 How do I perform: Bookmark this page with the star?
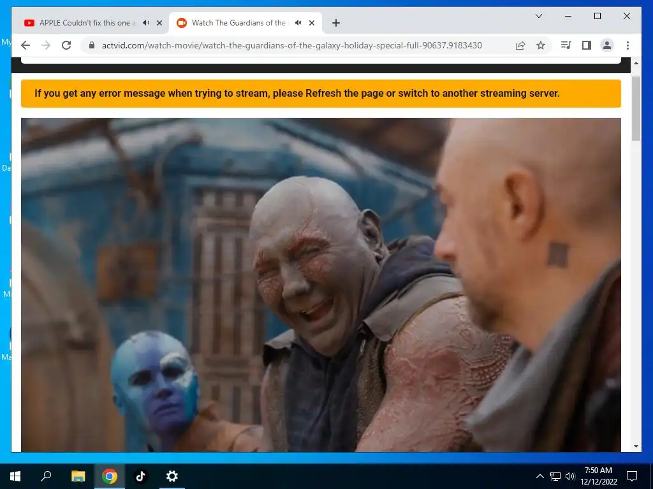[x=541, y=45]
